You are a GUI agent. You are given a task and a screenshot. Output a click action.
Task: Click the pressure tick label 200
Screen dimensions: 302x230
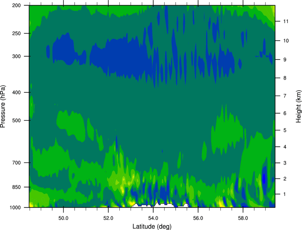point(16,5)
